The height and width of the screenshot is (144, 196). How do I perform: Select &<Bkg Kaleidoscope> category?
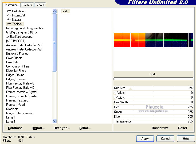[x=20, y=37]
